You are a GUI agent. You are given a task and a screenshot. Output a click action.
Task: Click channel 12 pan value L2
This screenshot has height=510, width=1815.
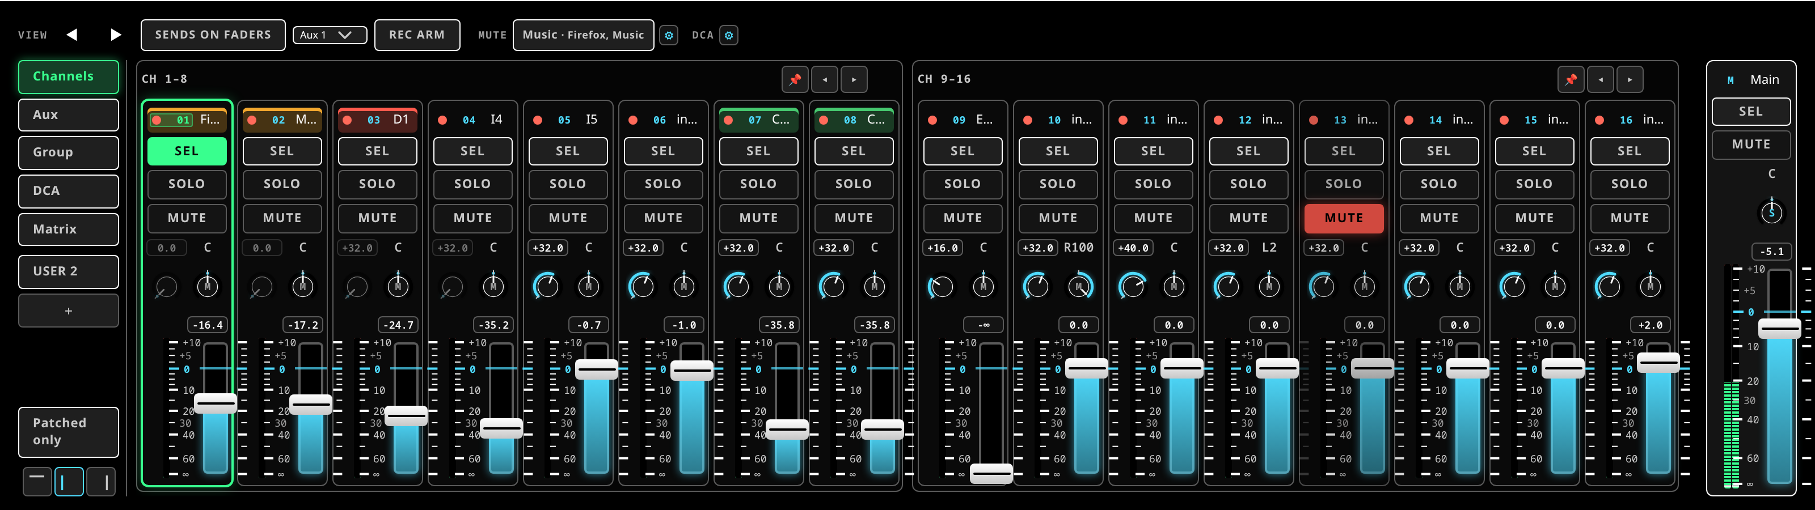click(1269, 248)
